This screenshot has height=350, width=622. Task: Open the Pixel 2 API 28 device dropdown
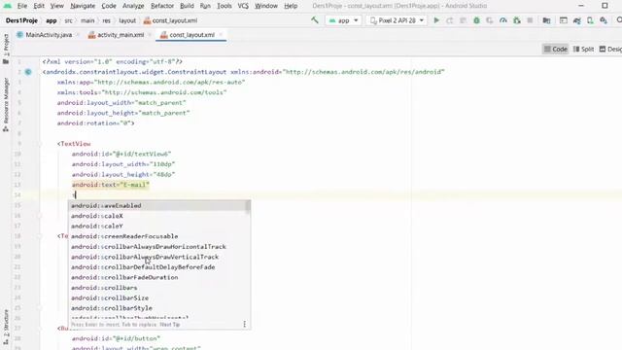point(397,20)
